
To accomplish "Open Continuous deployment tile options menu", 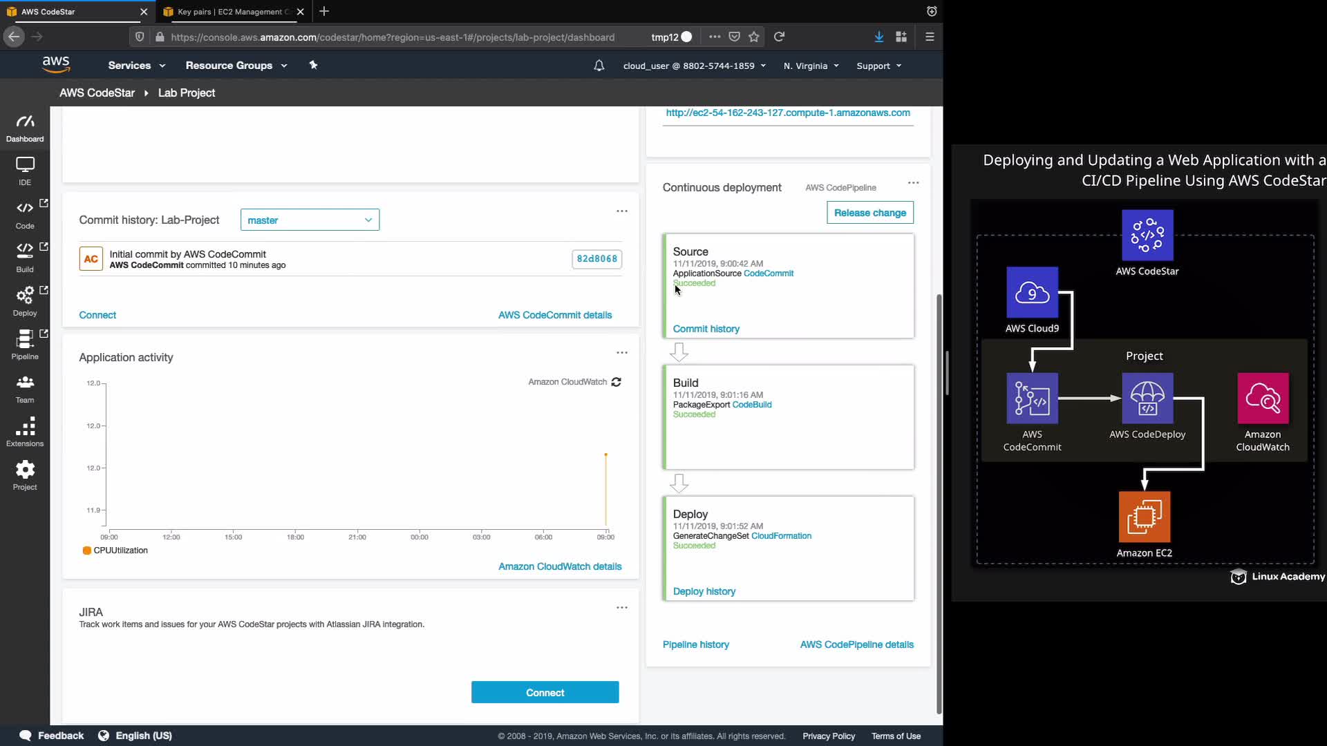I will pyautogui.click(x=913, y=183).
